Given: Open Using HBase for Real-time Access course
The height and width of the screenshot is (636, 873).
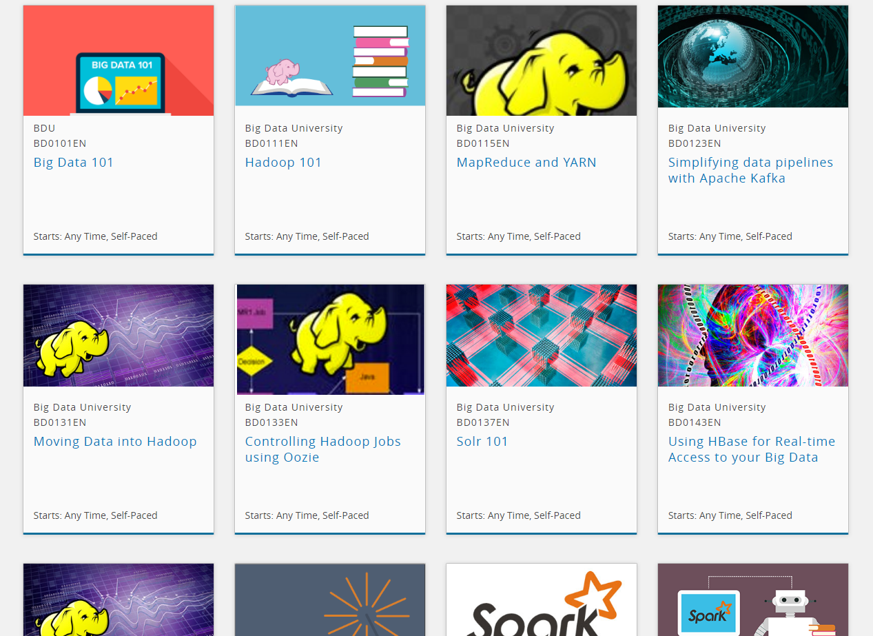Looking at the screenshot, I should [x=752, y=449].
